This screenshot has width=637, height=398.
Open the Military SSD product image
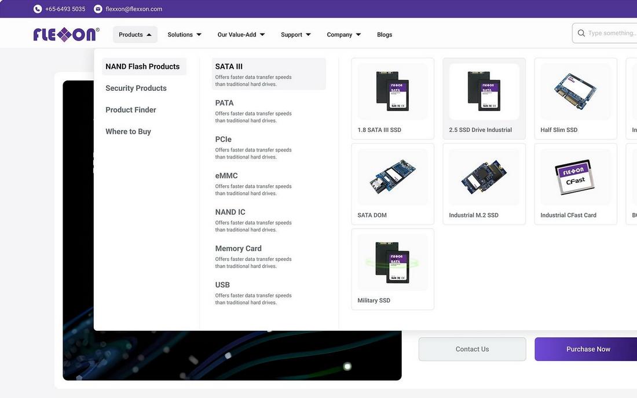[x=393, y=262]
